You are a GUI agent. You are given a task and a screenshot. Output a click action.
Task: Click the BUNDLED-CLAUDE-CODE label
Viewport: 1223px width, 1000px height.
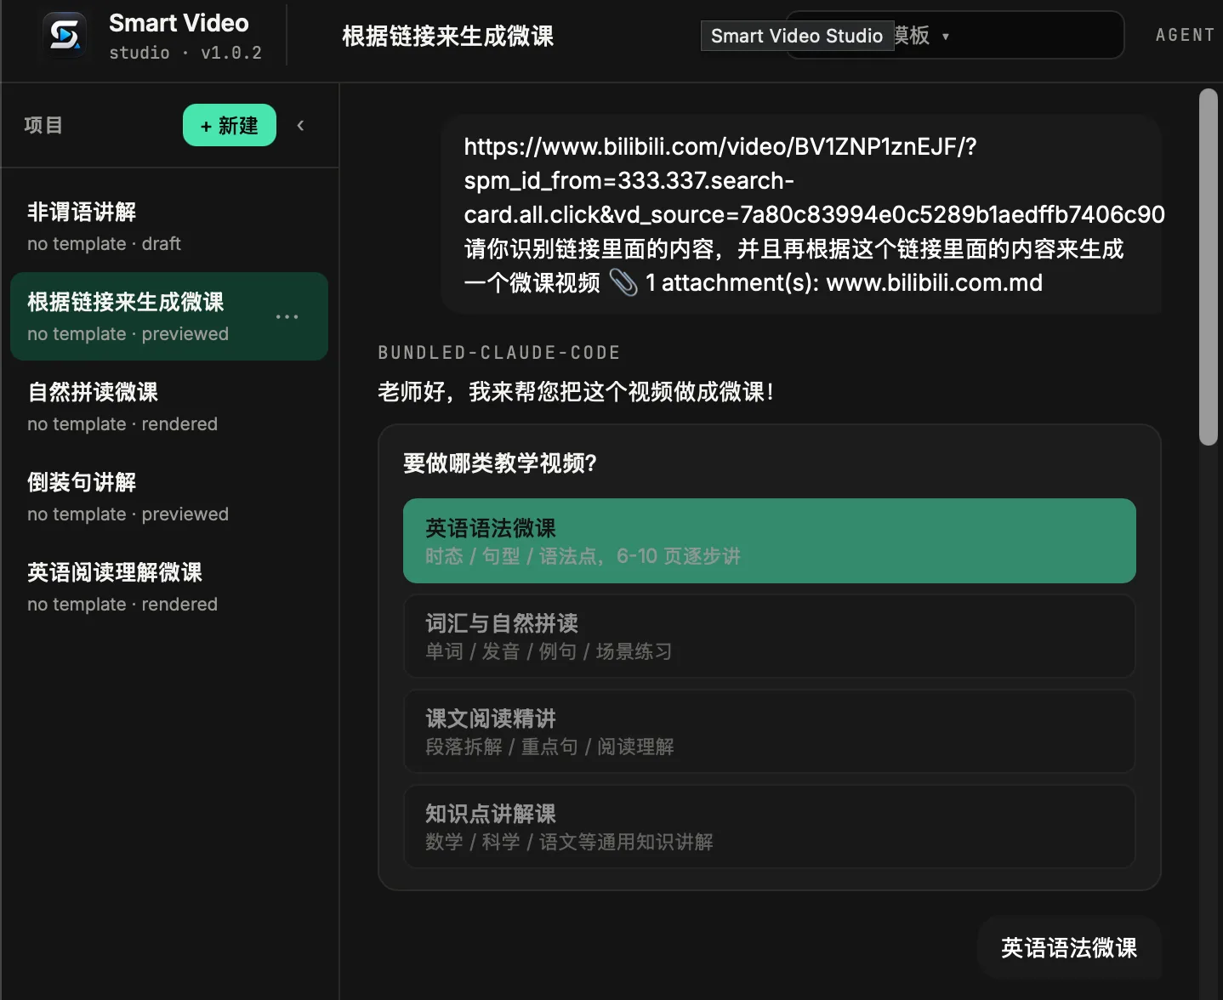(499, 352)
